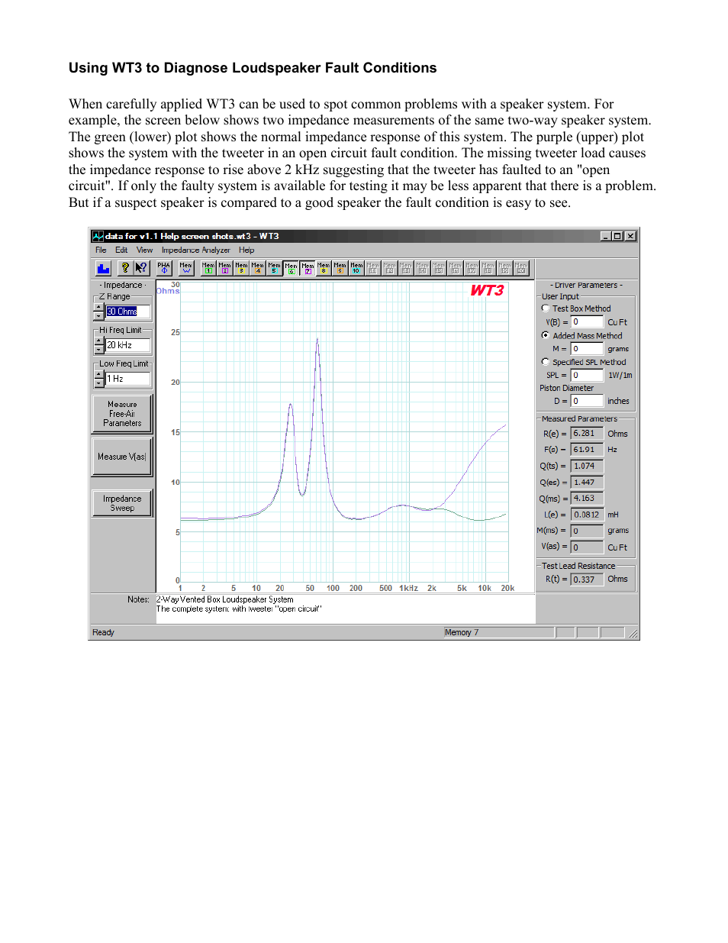Increase Hi Freq Limit with up arrow
This screenshot has height=943, width=728.
[99, 341]
